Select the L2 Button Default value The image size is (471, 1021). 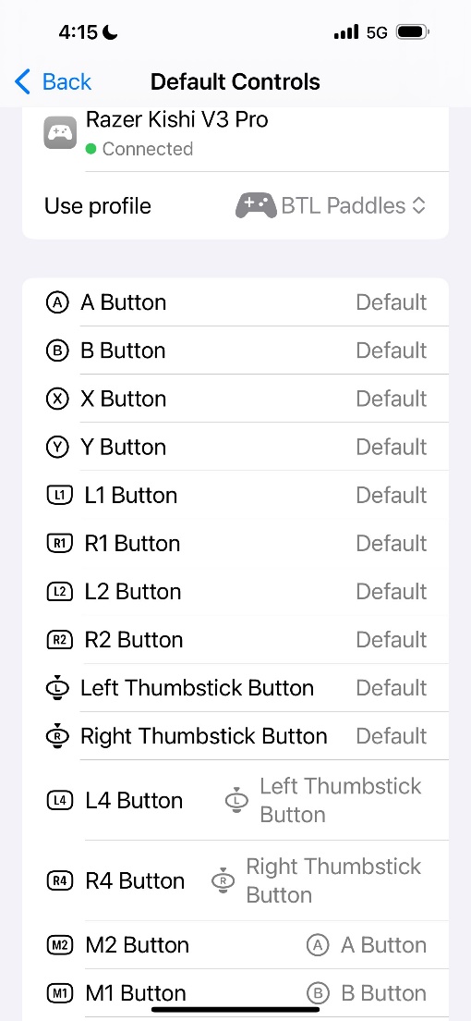pos(391,592)
